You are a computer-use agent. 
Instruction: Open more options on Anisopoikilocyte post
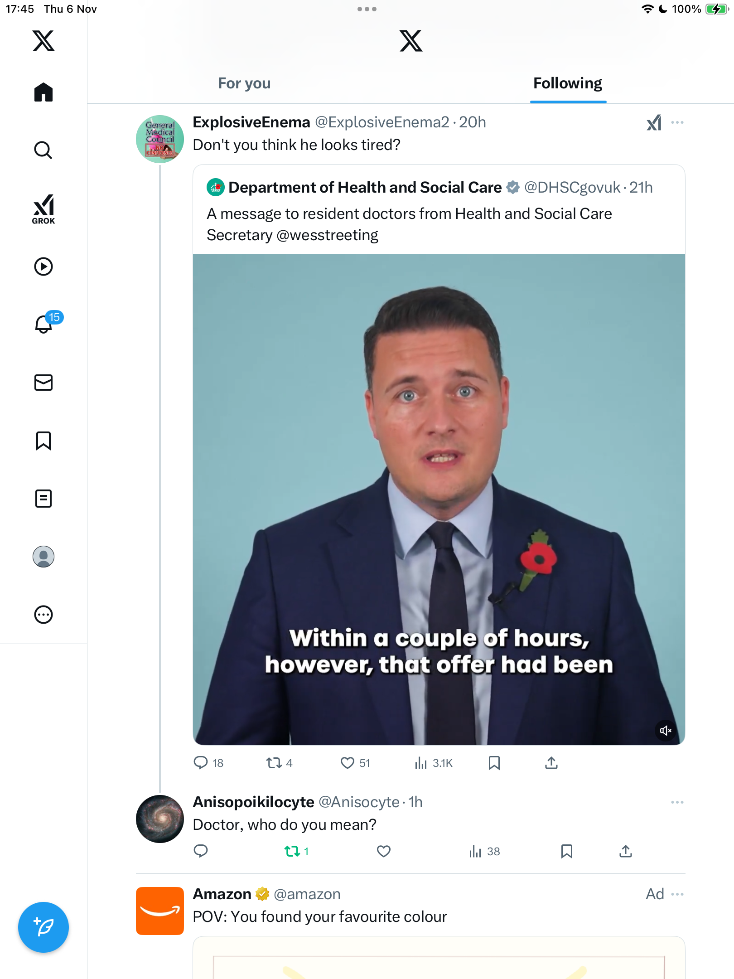click(677, 802)
